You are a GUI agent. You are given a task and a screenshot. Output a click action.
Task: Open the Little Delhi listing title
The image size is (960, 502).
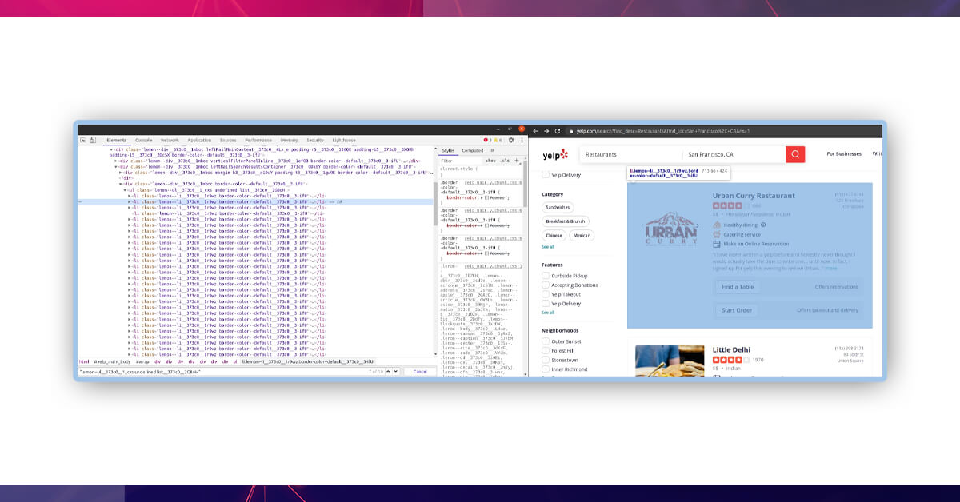click(x=733, y=349)
